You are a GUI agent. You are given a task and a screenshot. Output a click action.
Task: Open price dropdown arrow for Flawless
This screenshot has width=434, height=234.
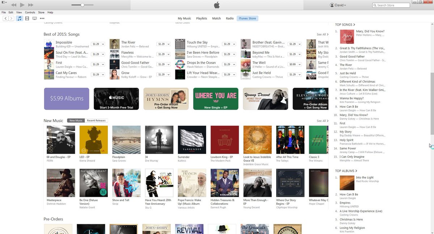[x=169, y=54]
